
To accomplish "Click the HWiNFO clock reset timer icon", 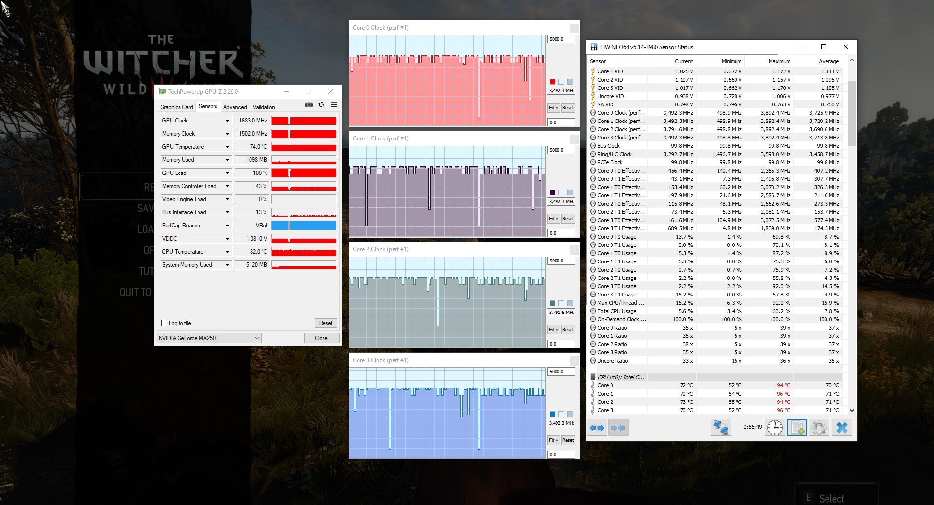I will 775,428.
